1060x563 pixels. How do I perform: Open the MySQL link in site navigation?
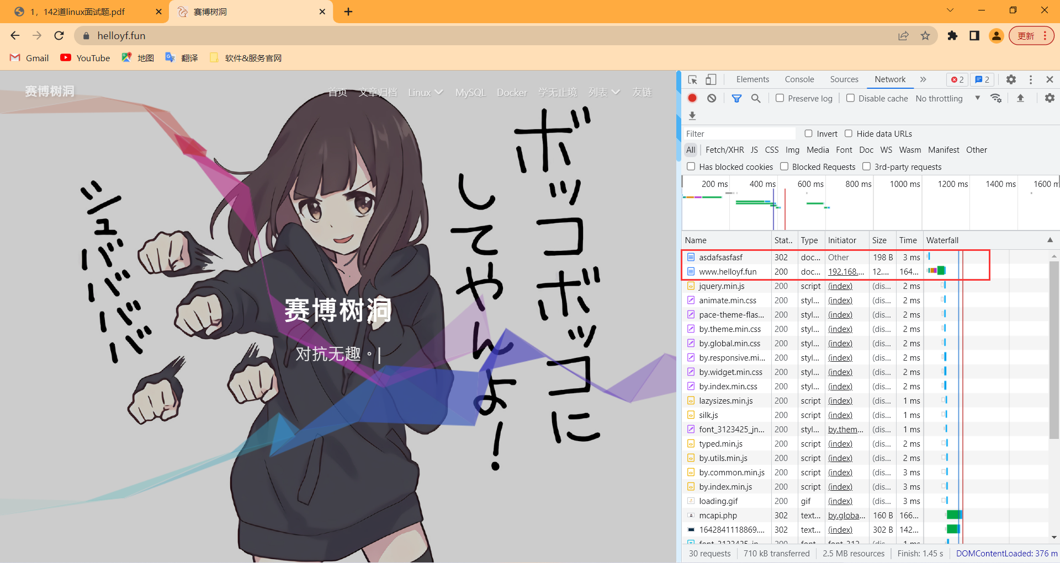[470, 92]
